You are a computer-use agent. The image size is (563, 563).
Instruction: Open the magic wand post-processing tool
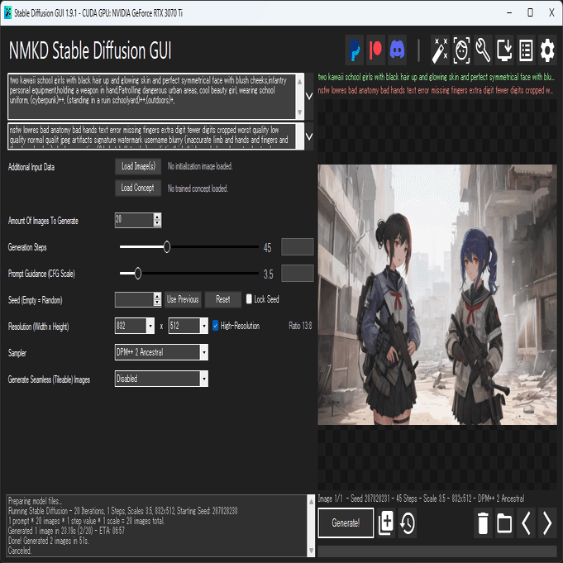coord(440,50)
